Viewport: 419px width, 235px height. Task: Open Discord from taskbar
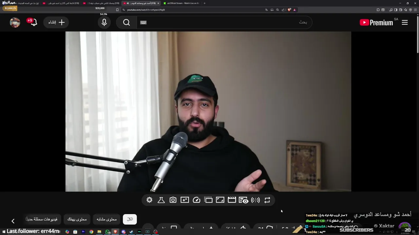[123, 232]
